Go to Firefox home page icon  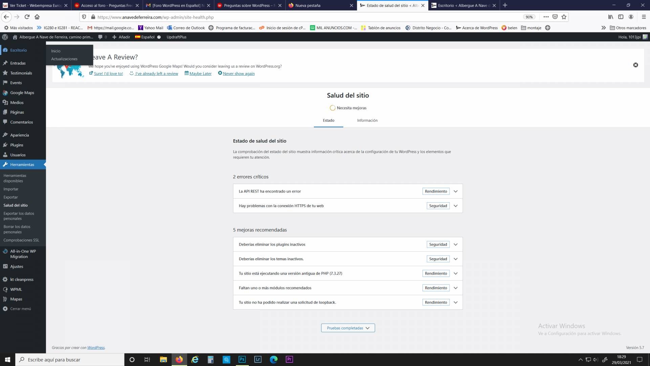[x=37, y=17]
